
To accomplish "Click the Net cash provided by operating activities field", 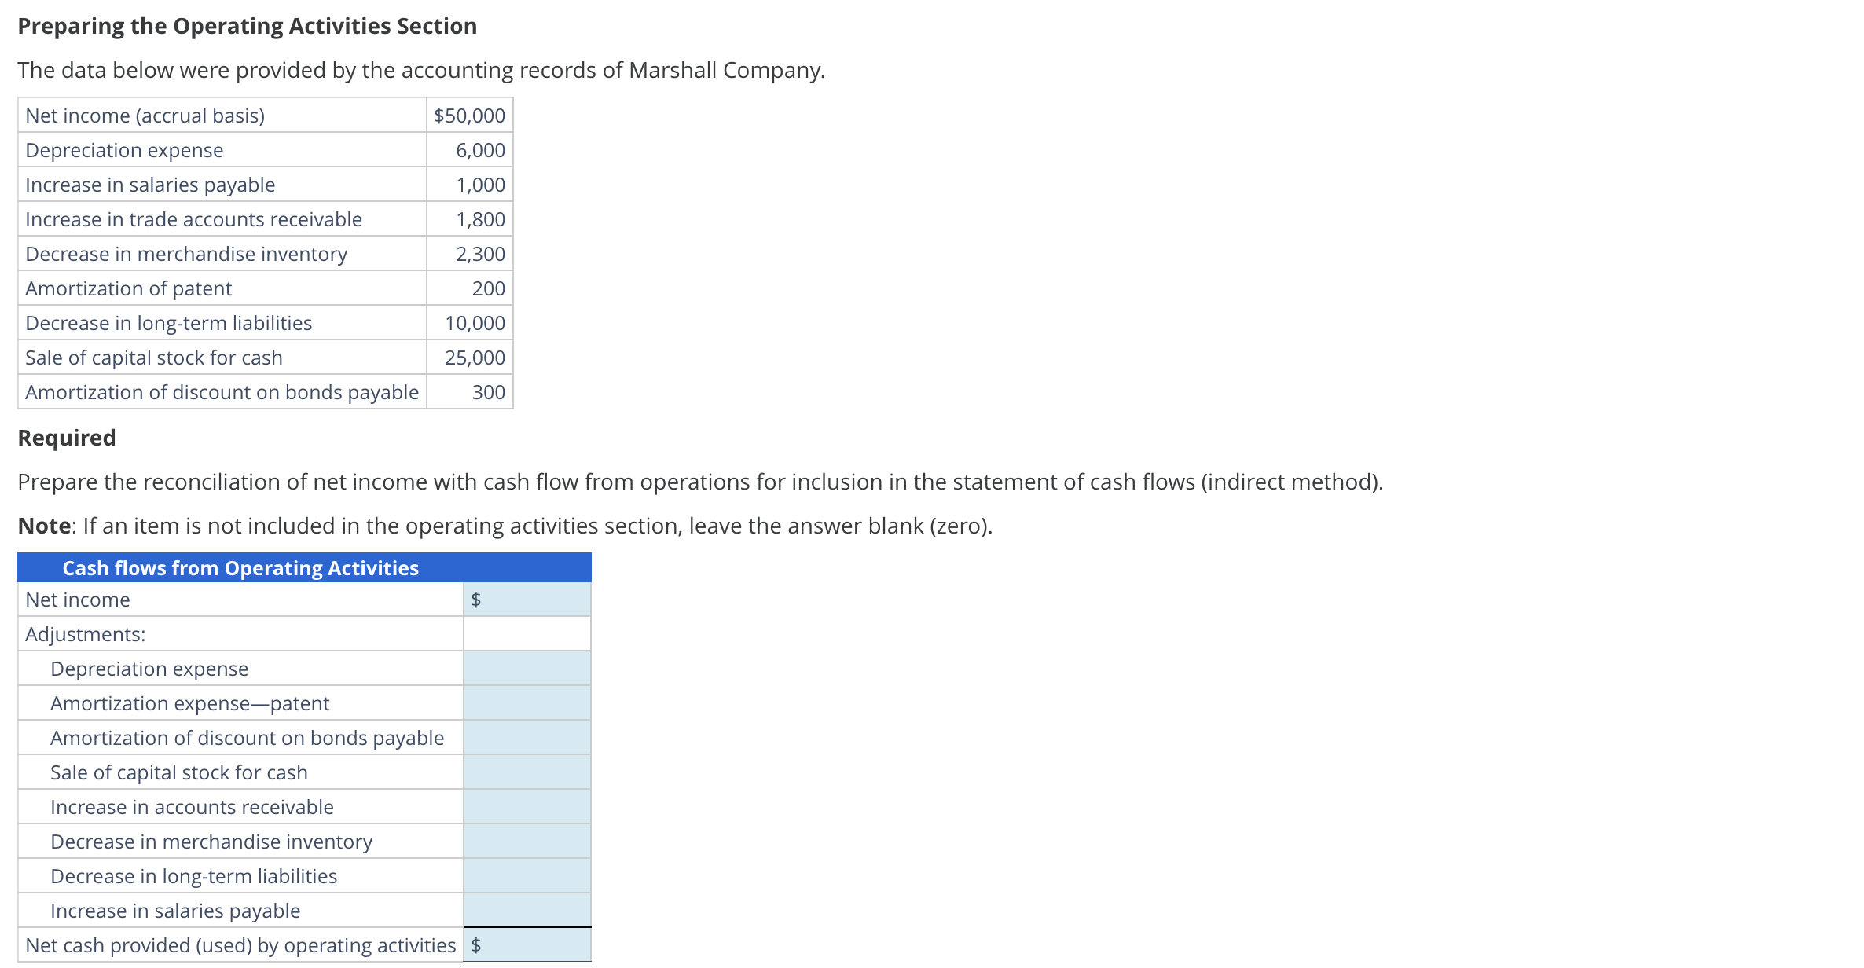I will tap(527, 945).
